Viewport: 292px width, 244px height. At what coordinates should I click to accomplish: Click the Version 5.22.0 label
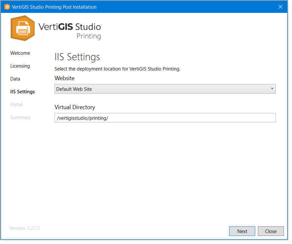(24, 228)
